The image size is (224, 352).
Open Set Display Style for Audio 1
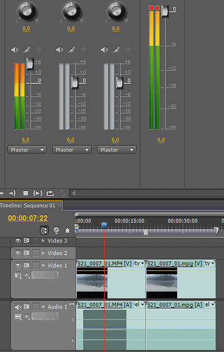(18, 317)
